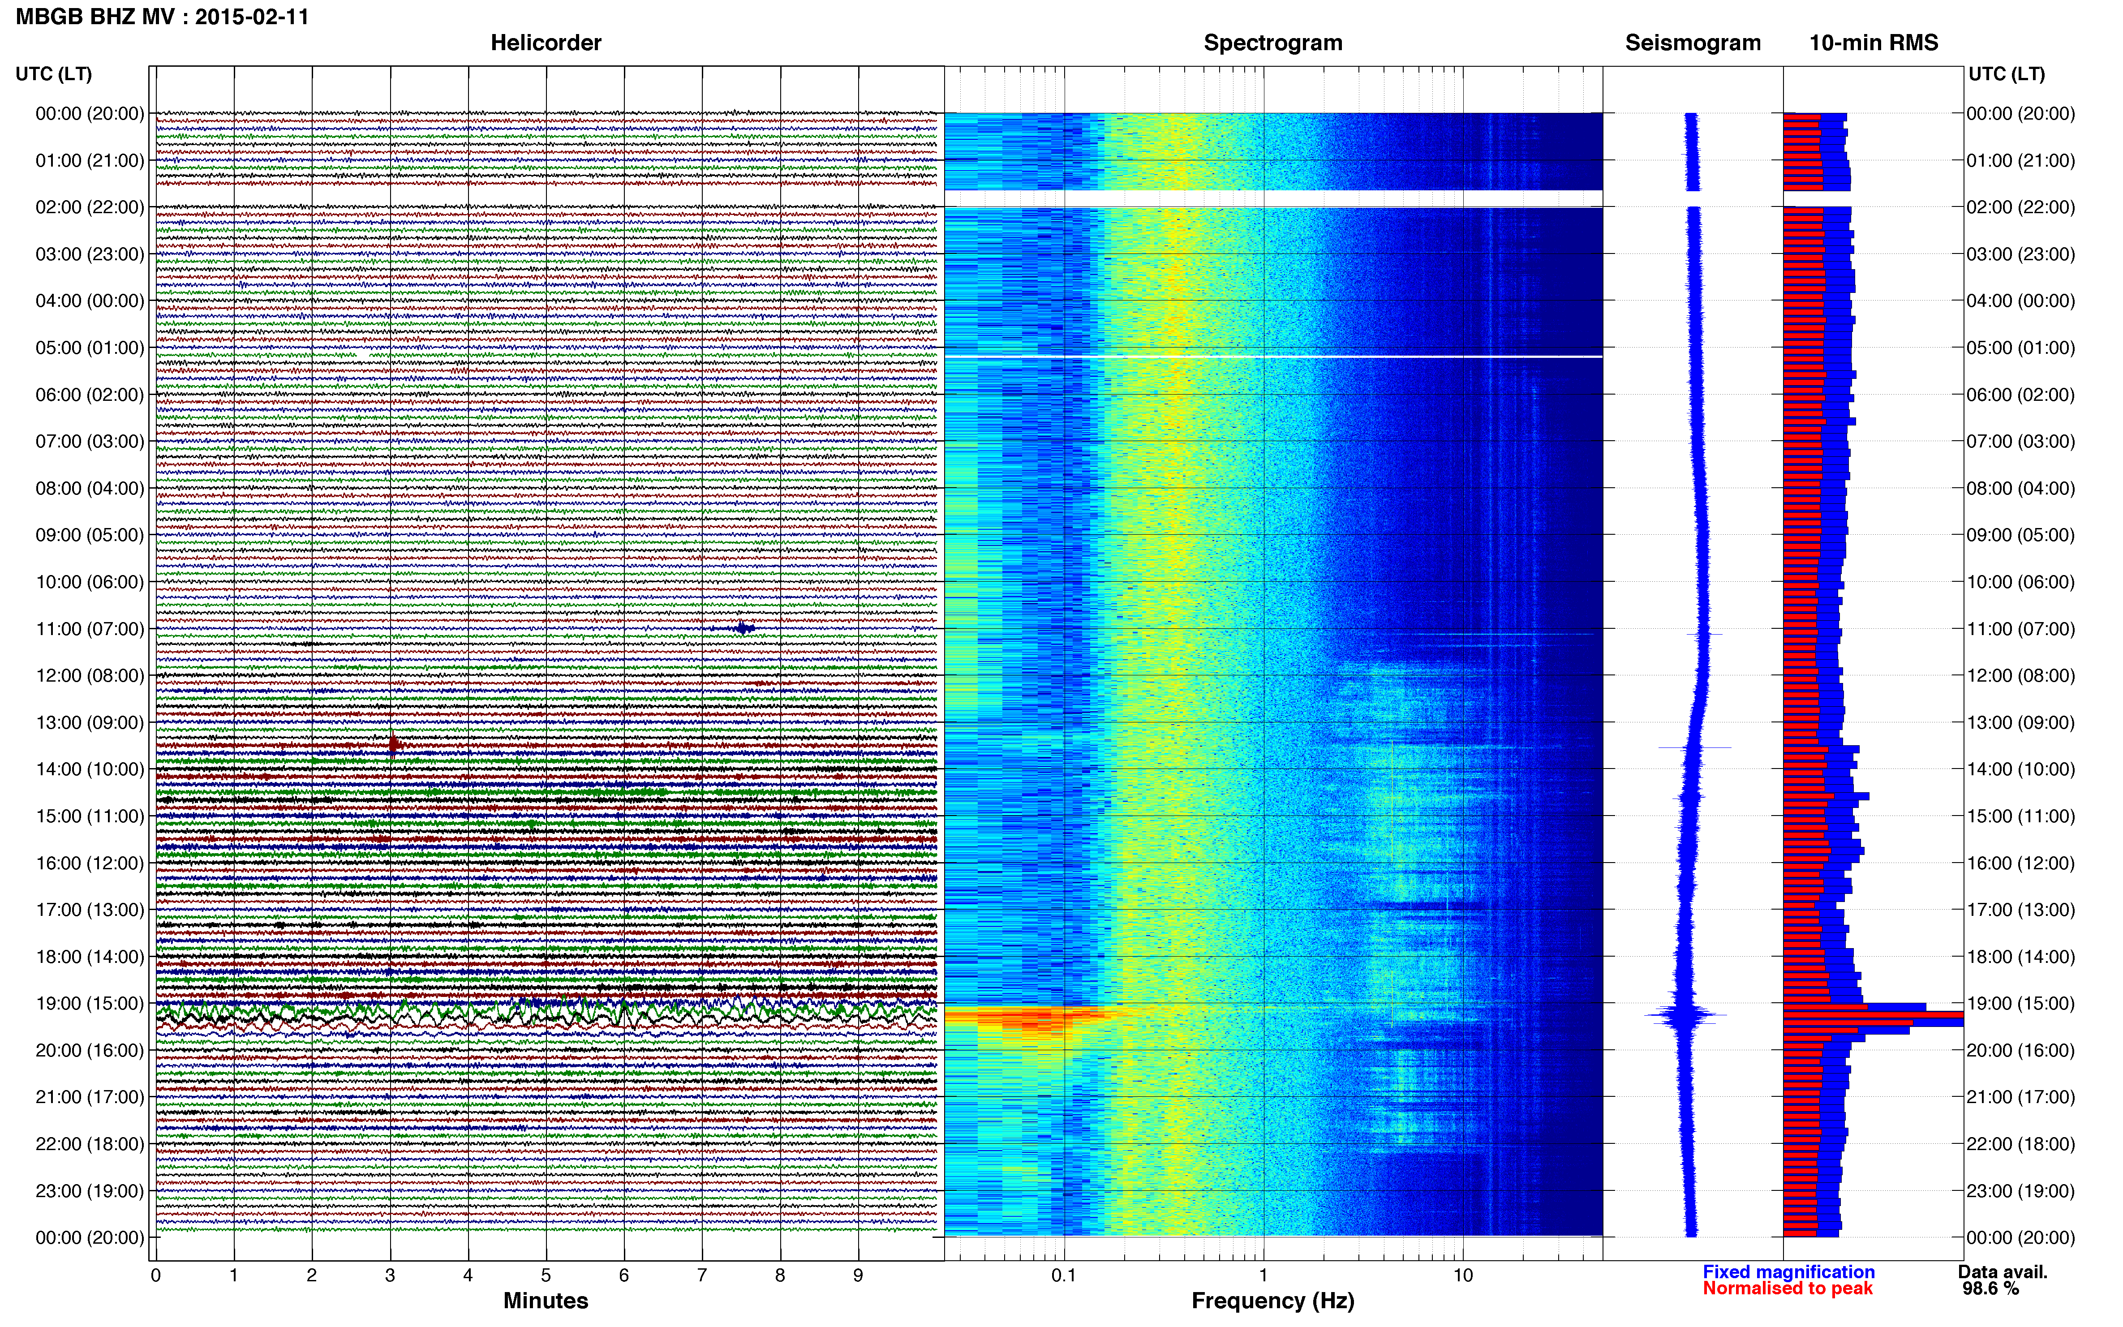Screen dimensions: 2123x1327
Task: Select the Normalised to peak legend entry
Action: (x=1788, y=1288)
